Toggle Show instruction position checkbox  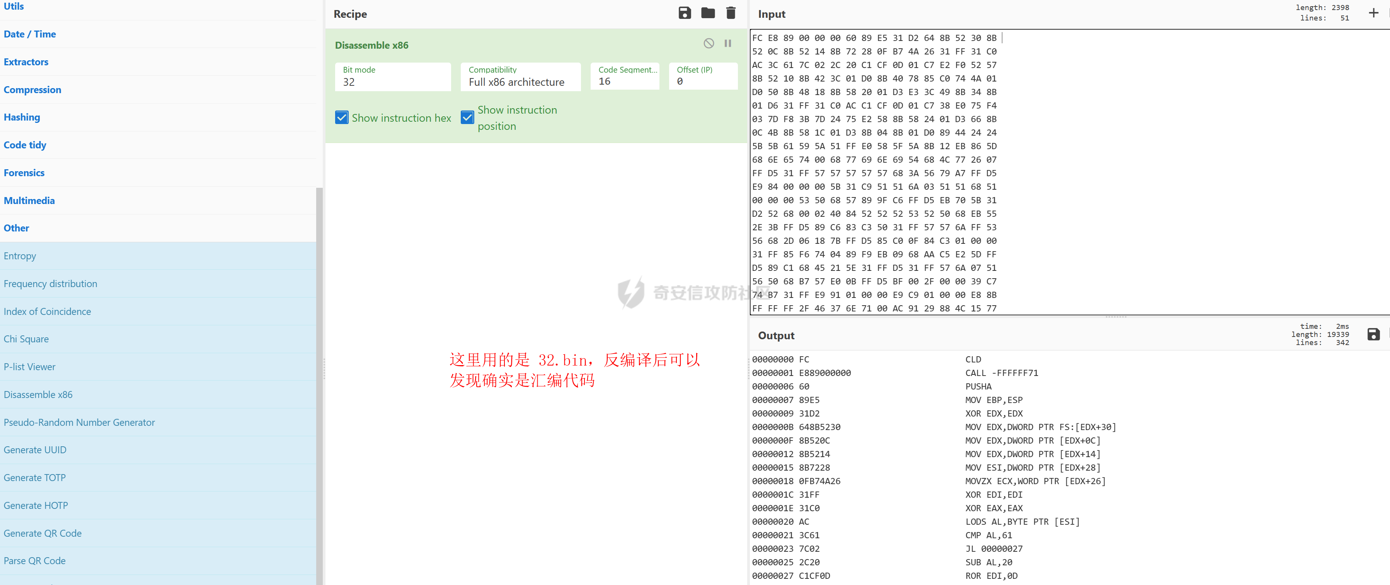[x=467, y=117]
